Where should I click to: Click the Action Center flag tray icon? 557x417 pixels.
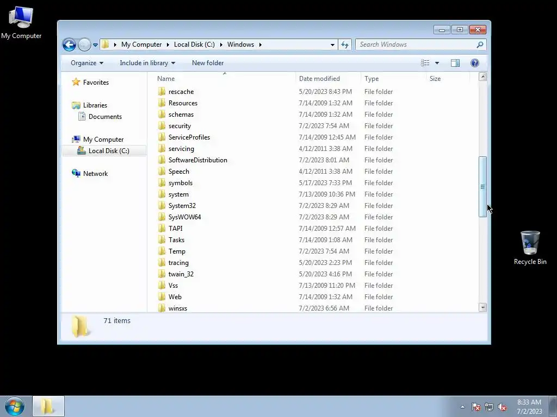click(x=475, y=407)
